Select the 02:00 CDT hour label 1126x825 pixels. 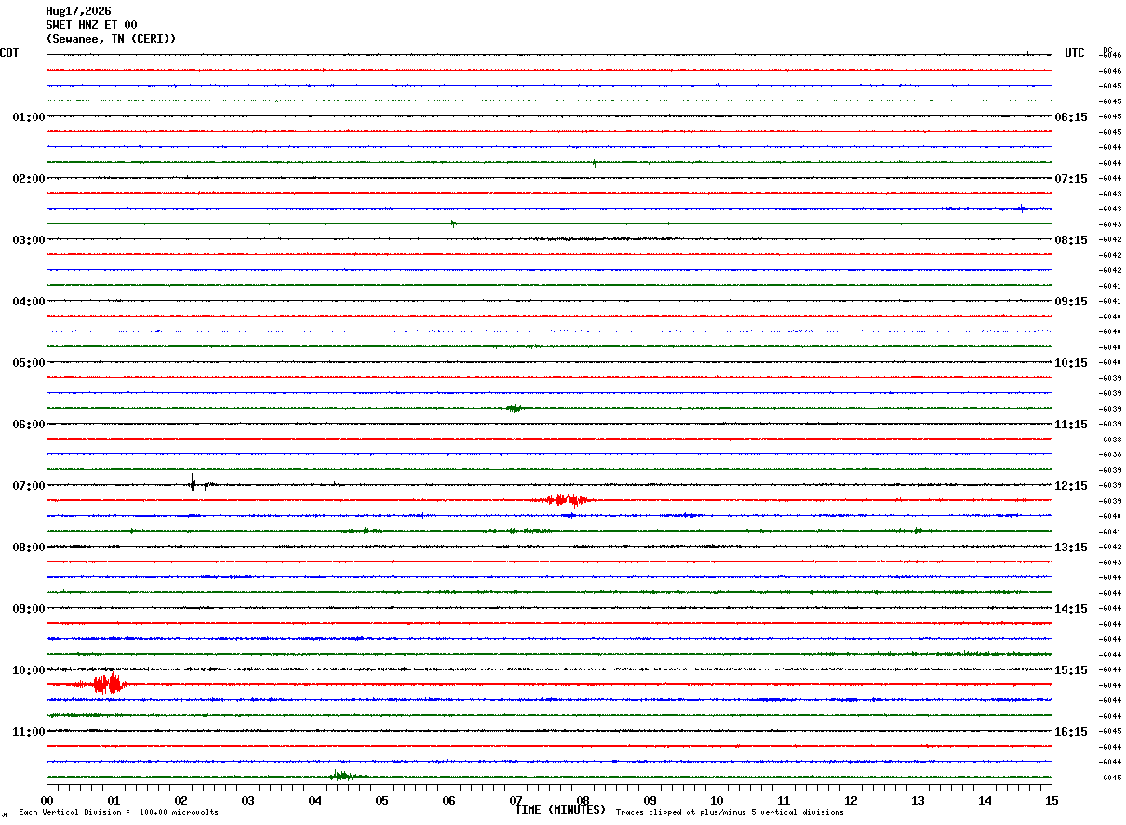tap(29, 179)
